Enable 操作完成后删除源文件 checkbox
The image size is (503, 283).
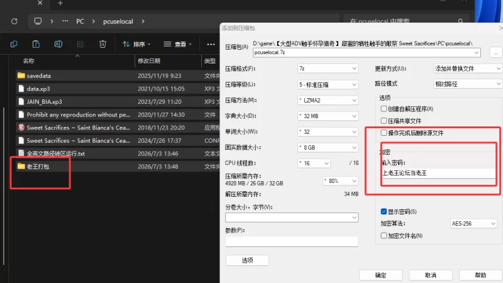point(384,133)
